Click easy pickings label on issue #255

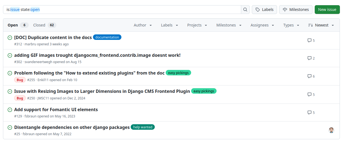click(178, 73)
